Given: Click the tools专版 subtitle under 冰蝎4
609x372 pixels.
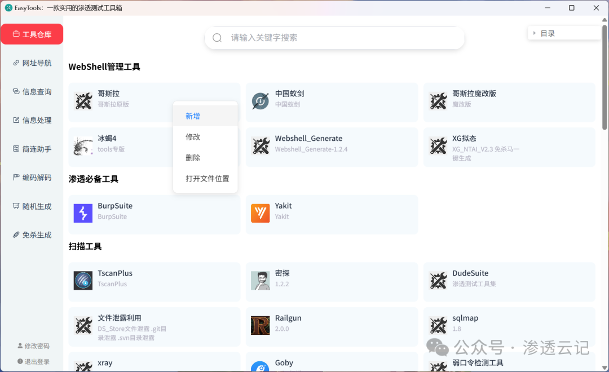Looking at the screenshot, I should click(111, 149).
